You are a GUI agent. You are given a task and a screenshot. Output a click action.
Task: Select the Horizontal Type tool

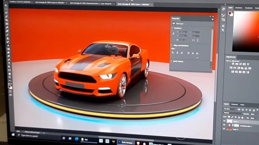[x=9, y=63]
